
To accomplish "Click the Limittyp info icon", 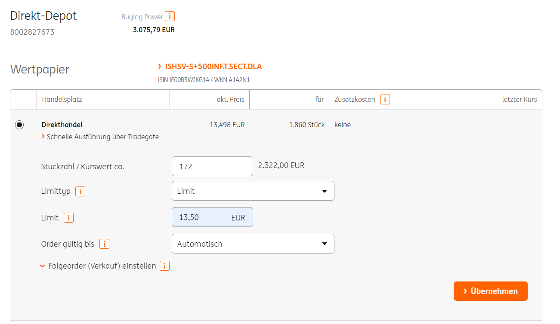I will point(80,192).
